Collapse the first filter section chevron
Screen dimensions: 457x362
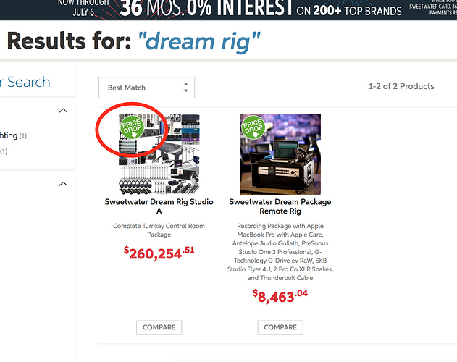coord(63,111)
